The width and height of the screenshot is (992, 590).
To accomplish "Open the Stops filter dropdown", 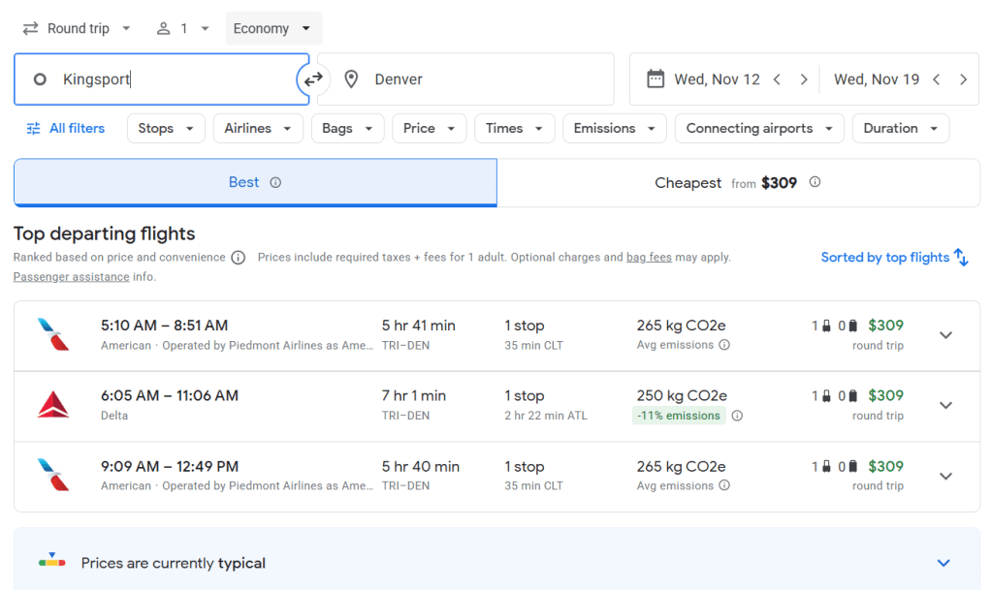I will (166, 128).
